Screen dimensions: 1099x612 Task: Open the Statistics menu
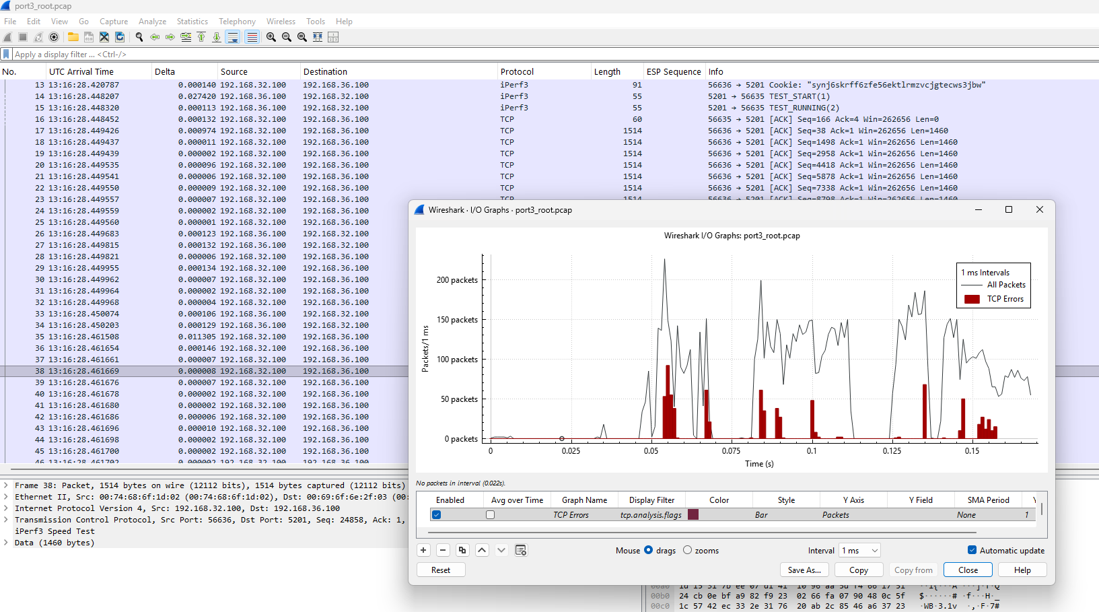tap(192, 22)
